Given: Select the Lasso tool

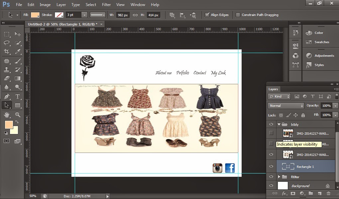Looking at the screenshot, I should (x=7, y=43).
